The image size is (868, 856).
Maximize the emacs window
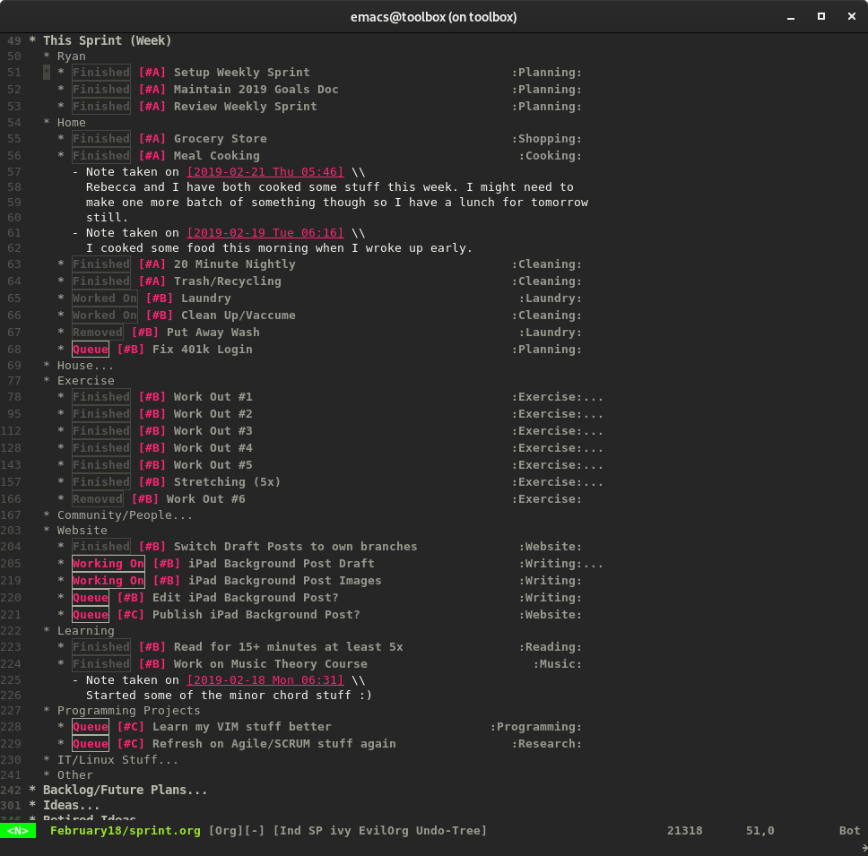click(820, 17)
